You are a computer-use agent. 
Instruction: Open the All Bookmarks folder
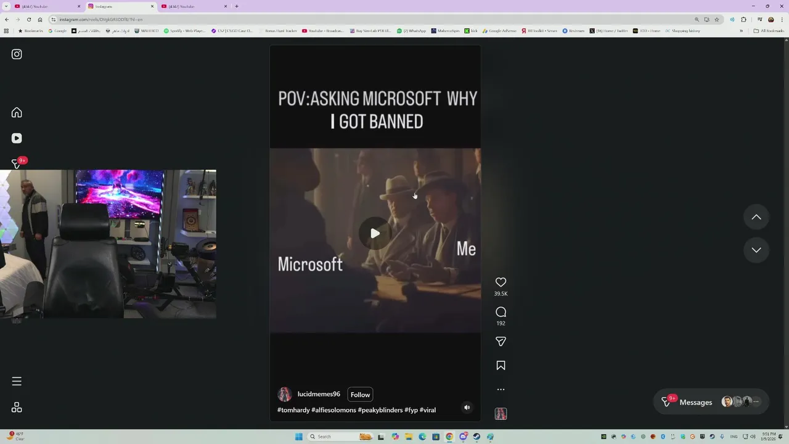(x=769, y=30)
